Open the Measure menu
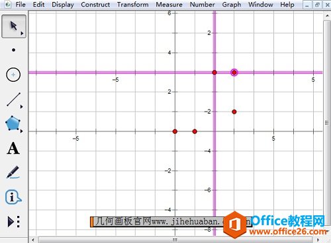The image size is (331, 243). 169,5
